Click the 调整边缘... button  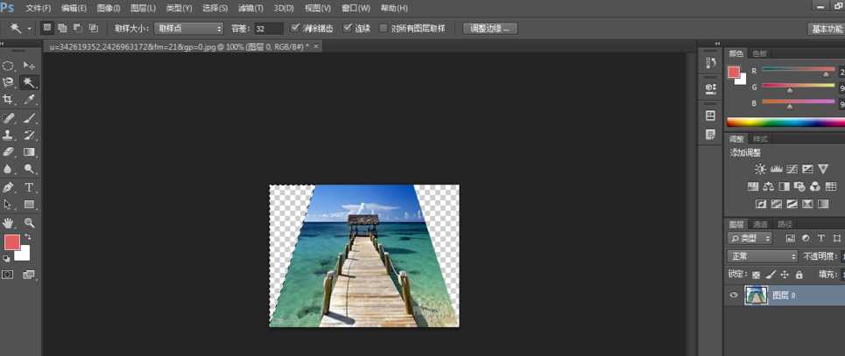tap(489, 28)
